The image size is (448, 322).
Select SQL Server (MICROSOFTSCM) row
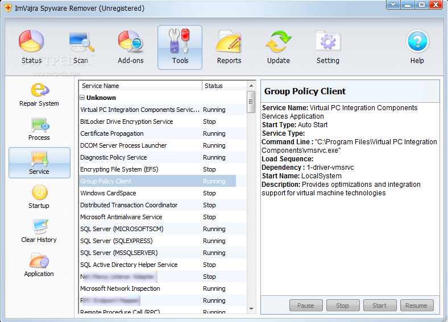163,229
